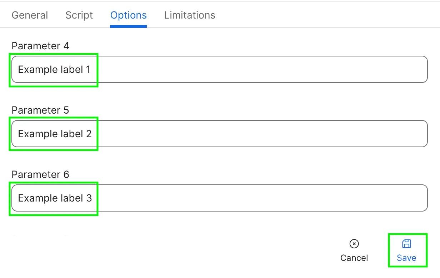Click the 'Parameter 4' field label
This screenshot has width=440, height=278.
tap(40, 46)
